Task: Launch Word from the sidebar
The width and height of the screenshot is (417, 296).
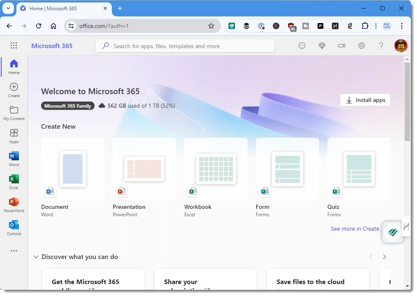Action: (x=14, y=159)
